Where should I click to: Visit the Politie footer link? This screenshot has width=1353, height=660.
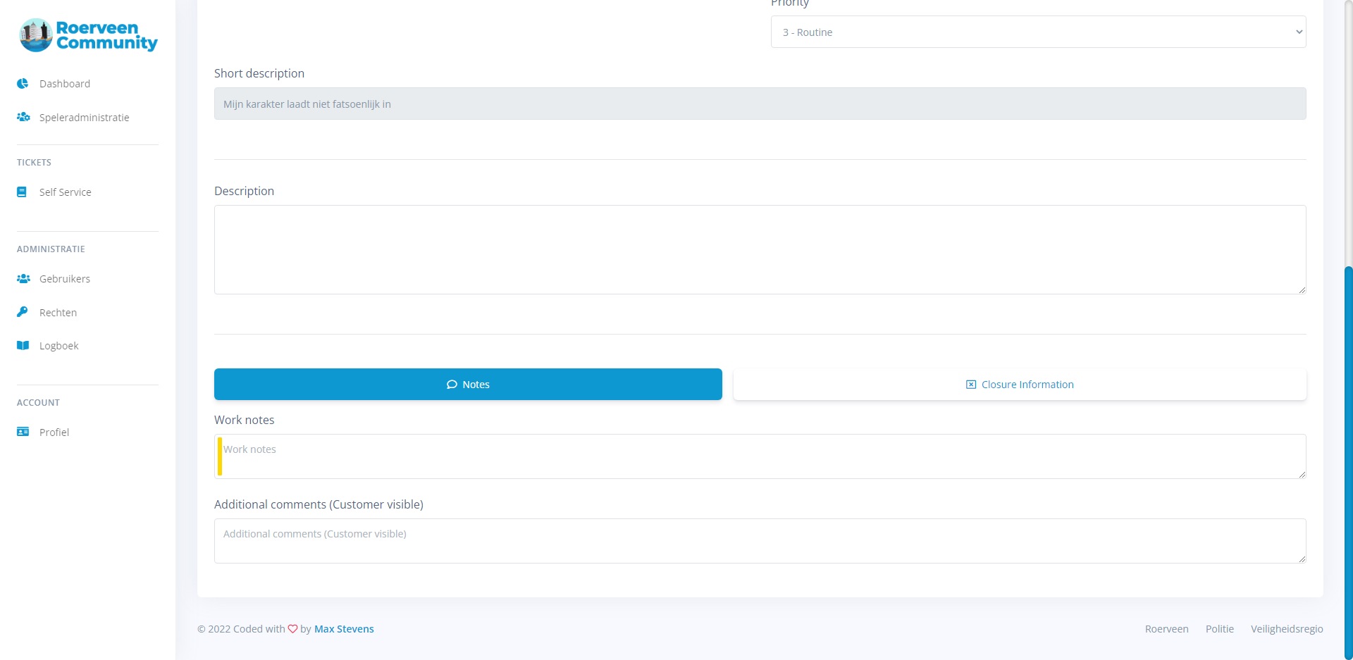[x=1219, y=629]
